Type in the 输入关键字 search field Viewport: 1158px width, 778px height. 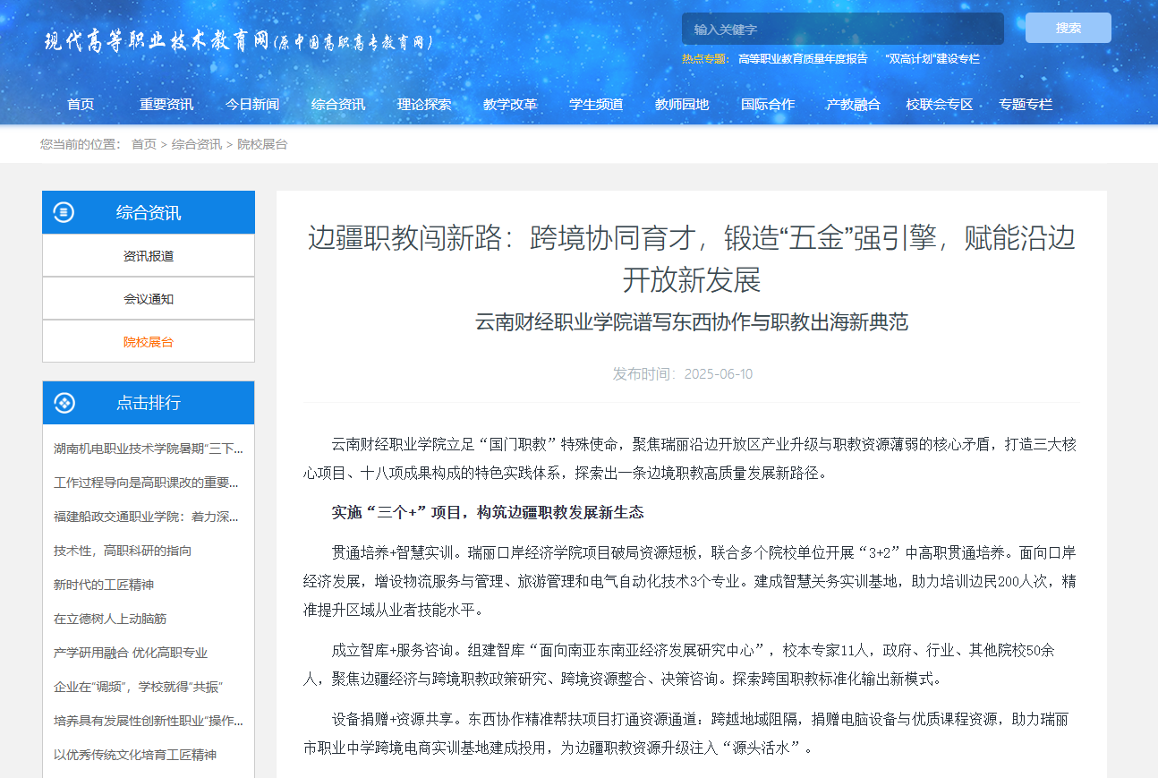point(842,29)
